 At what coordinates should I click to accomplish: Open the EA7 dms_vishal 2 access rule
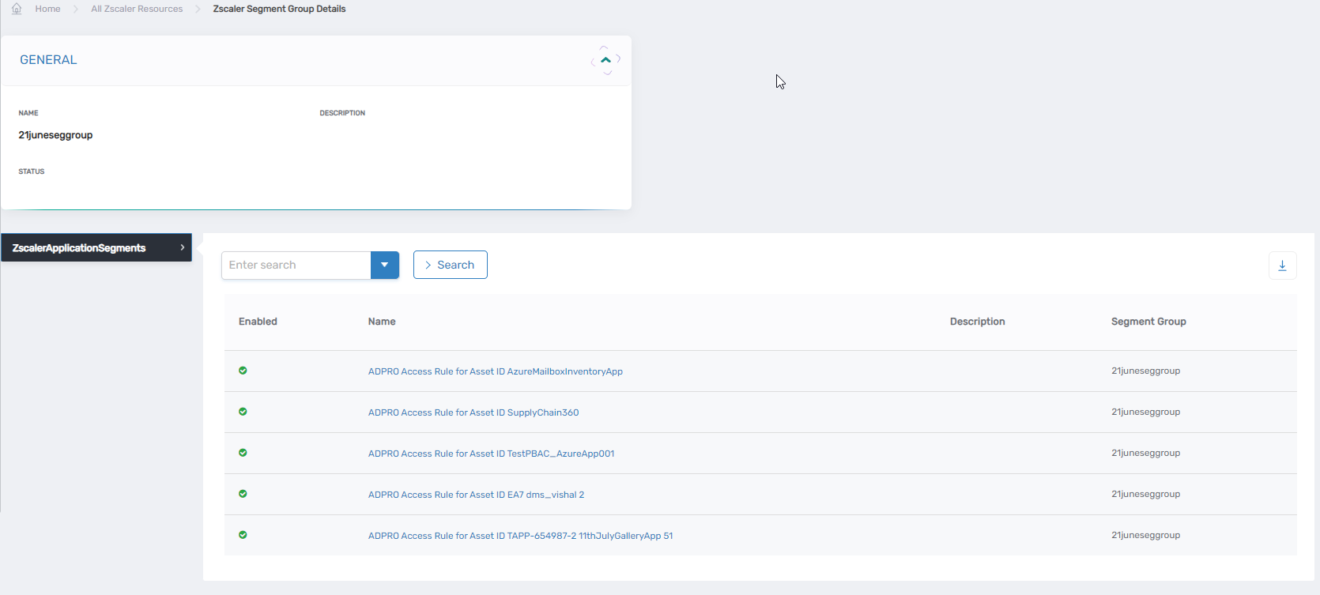pos(476,495)
